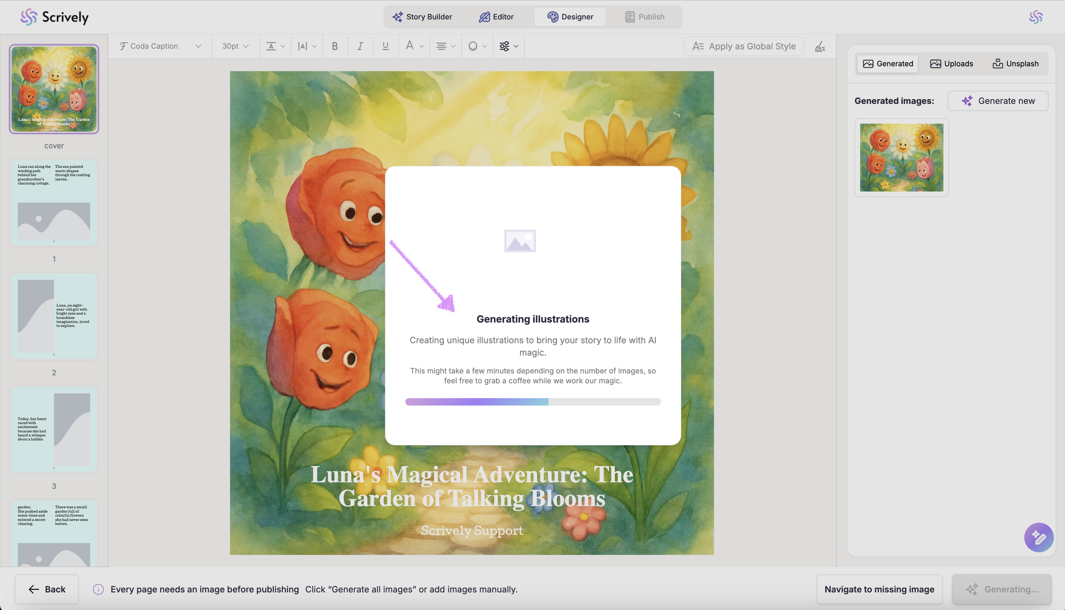Expand the text alignment dropdown

pos(445,46)
